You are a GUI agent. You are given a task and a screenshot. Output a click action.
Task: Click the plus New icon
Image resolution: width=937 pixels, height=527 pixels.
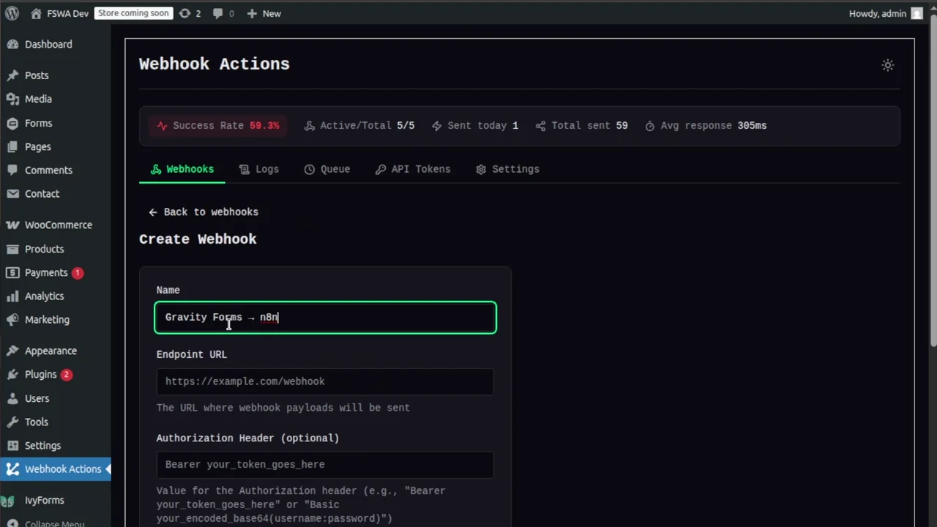tap(252, 13)
